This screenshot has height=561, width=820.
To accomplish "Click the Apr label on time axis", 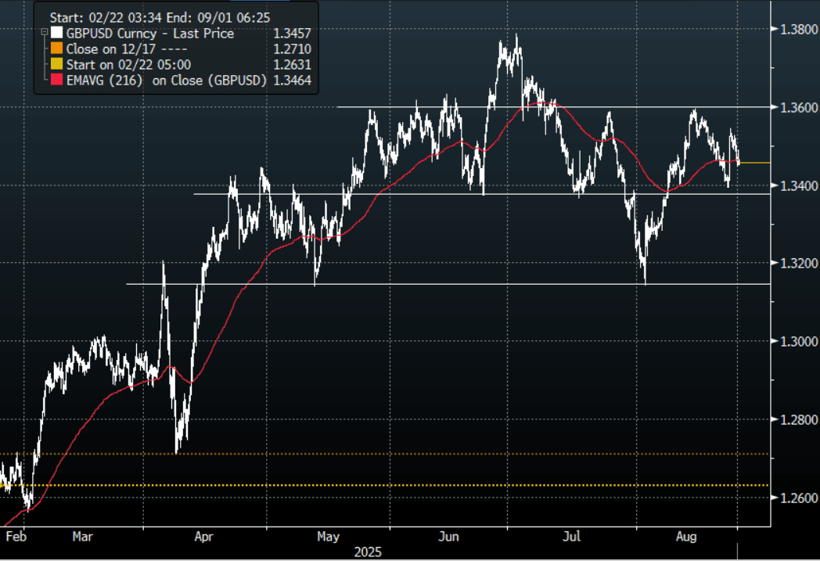I will (203, 537).
